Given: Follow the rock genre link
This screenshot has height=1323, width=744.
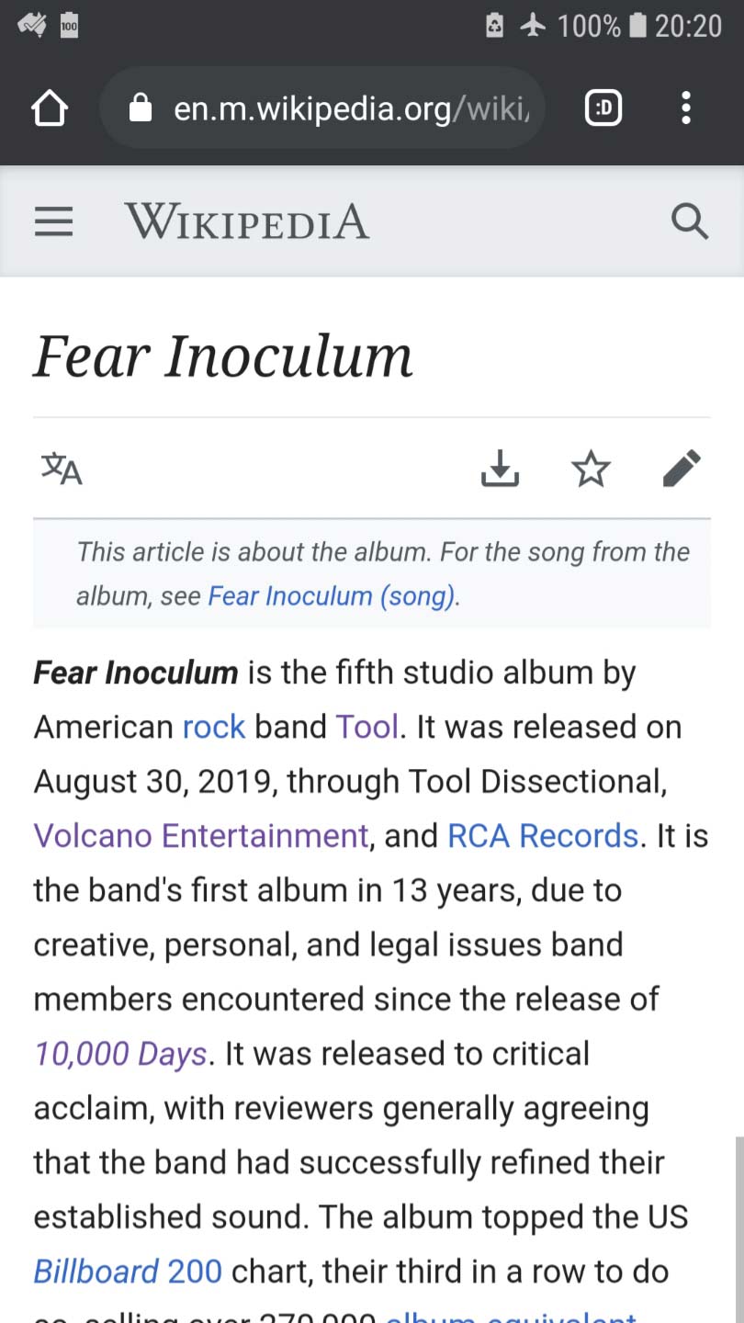Looking at the screenshot, I should coord(214,727).
